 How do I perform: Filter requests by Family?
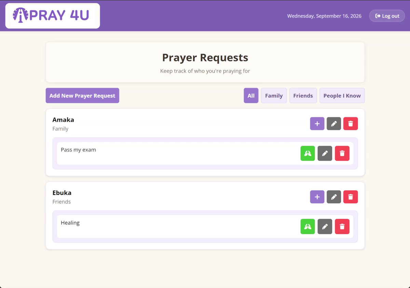(x=274, y=96)
